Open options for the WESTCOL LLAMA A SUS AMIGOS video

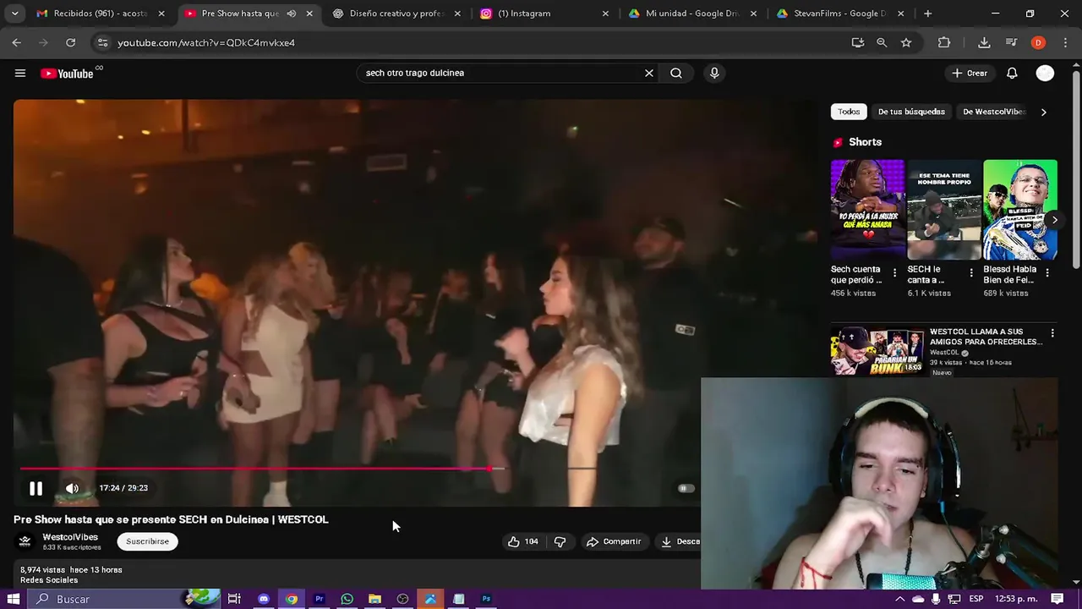point(1052,333)
